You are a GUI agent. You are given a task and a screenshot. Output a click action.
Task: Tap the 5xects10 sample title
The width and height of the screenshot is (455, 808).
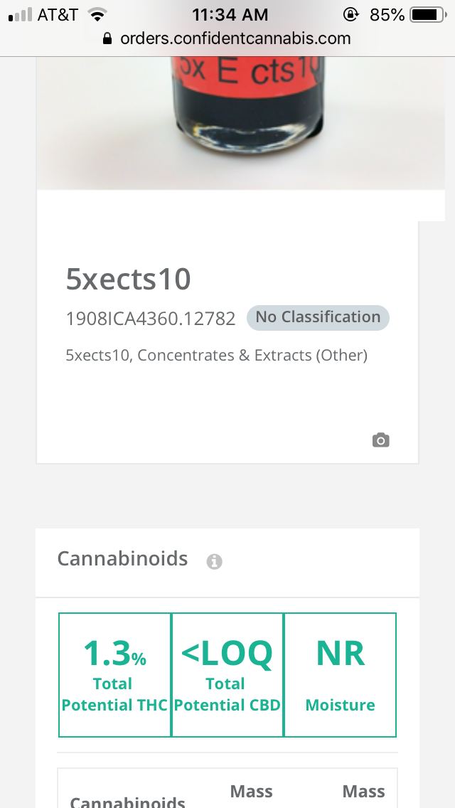click(128, 279)
